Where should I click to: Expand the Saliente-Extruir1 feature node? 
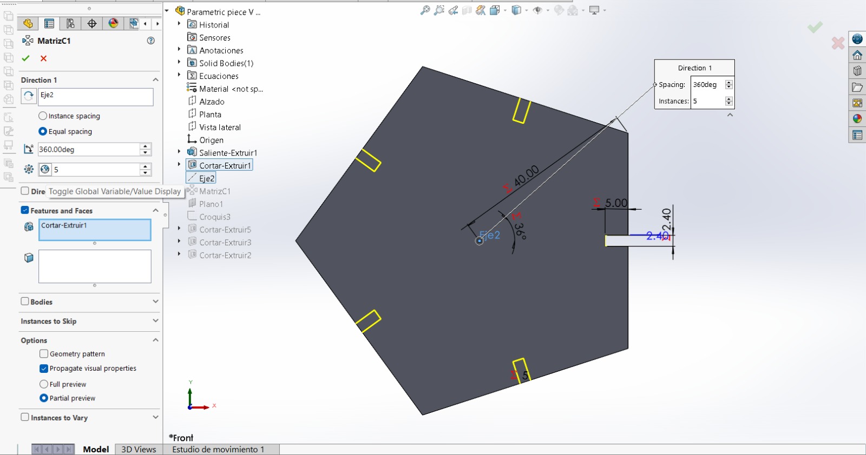click(179, 152)
